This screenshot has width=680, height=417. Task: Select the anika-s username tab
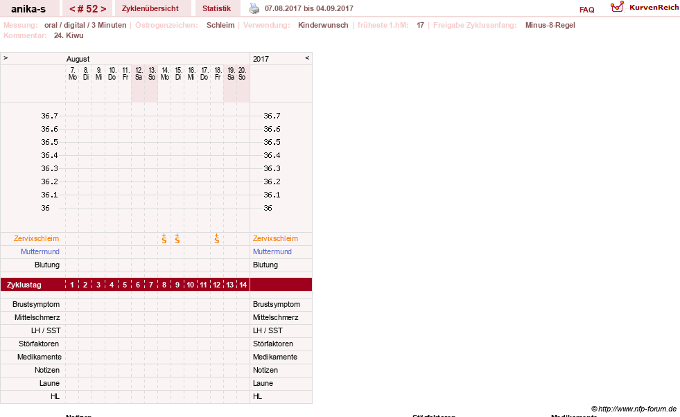click(28, 8)
